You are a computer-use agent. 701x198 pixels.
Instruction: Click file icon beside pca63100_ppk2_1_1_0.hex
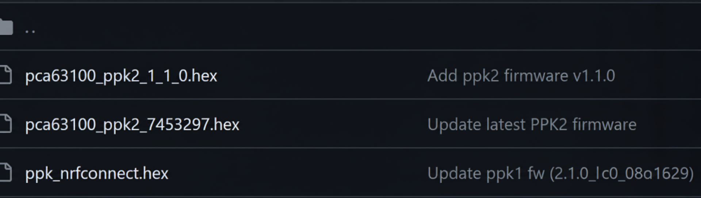pos(6,75)
